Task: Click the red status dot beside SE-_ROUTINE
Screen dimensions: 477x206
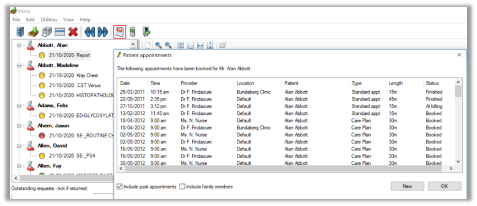Action: [x=42, y=136]
